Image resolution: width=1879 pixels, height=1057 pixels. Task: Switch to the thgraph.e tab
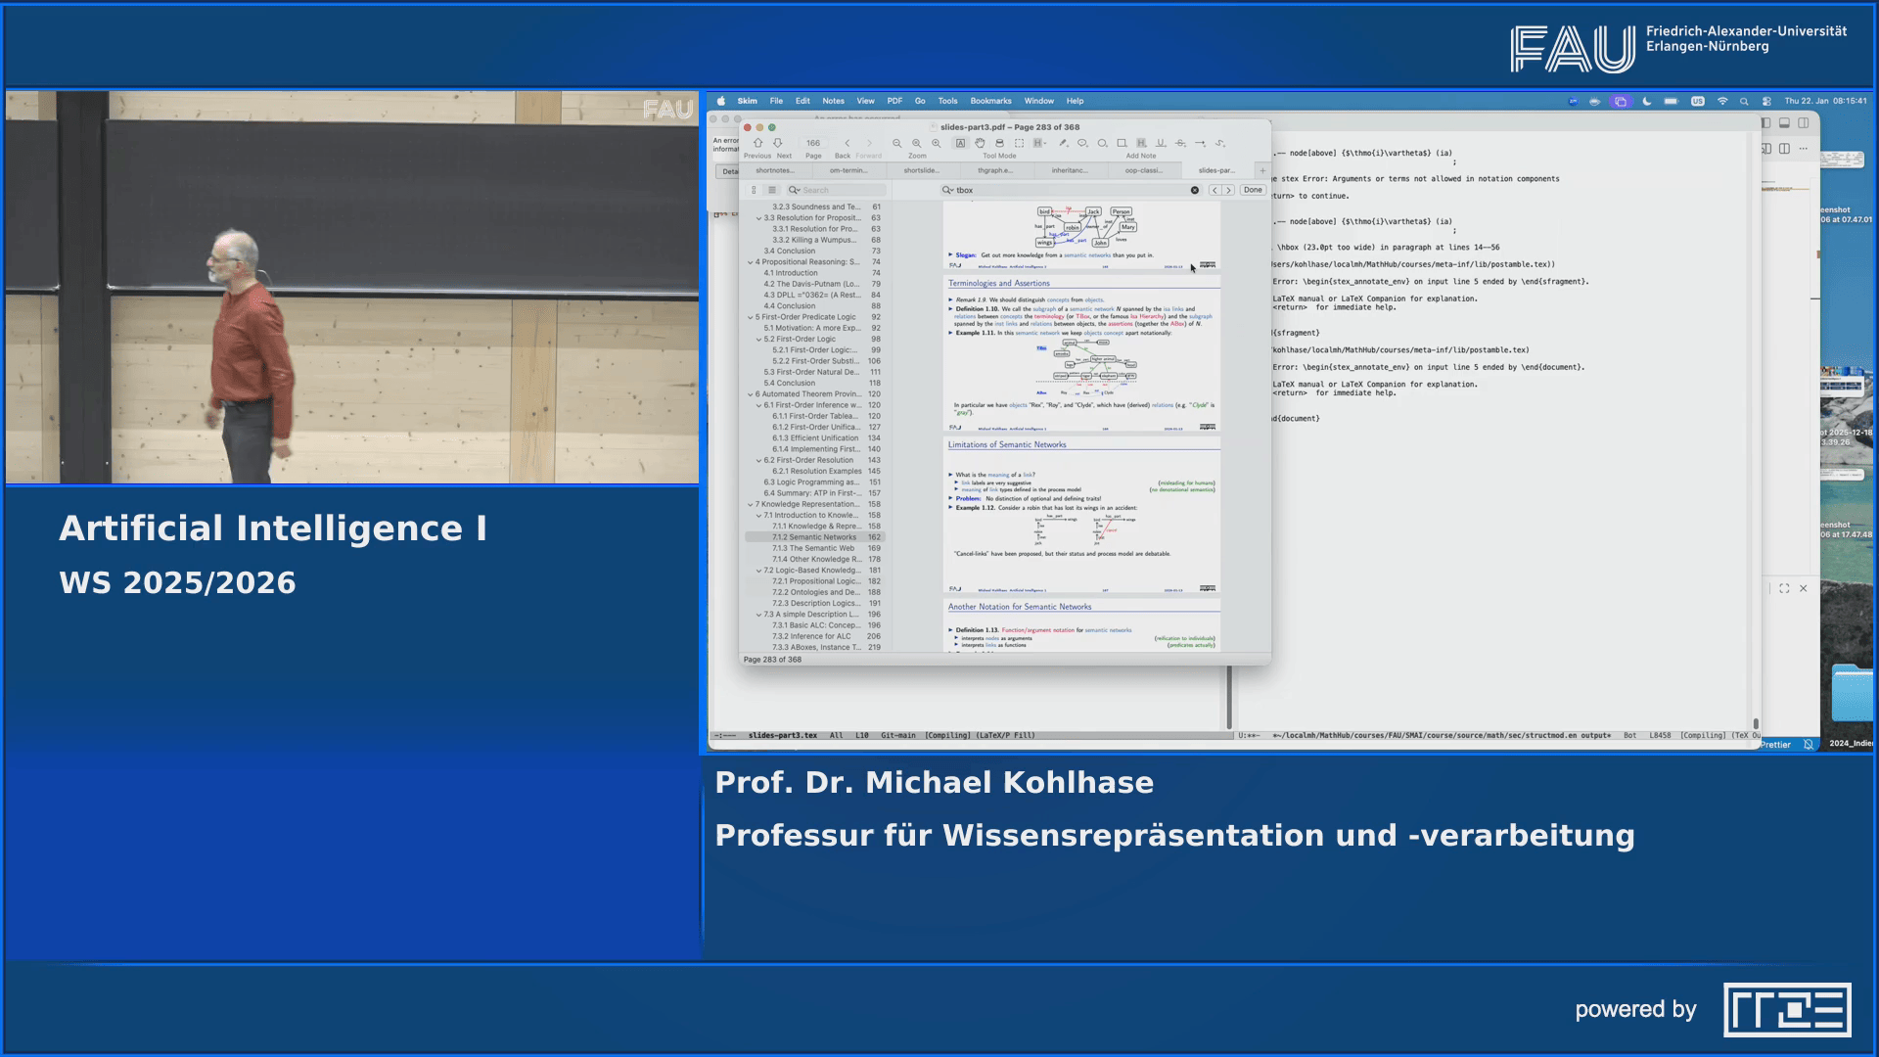(996, 169)
